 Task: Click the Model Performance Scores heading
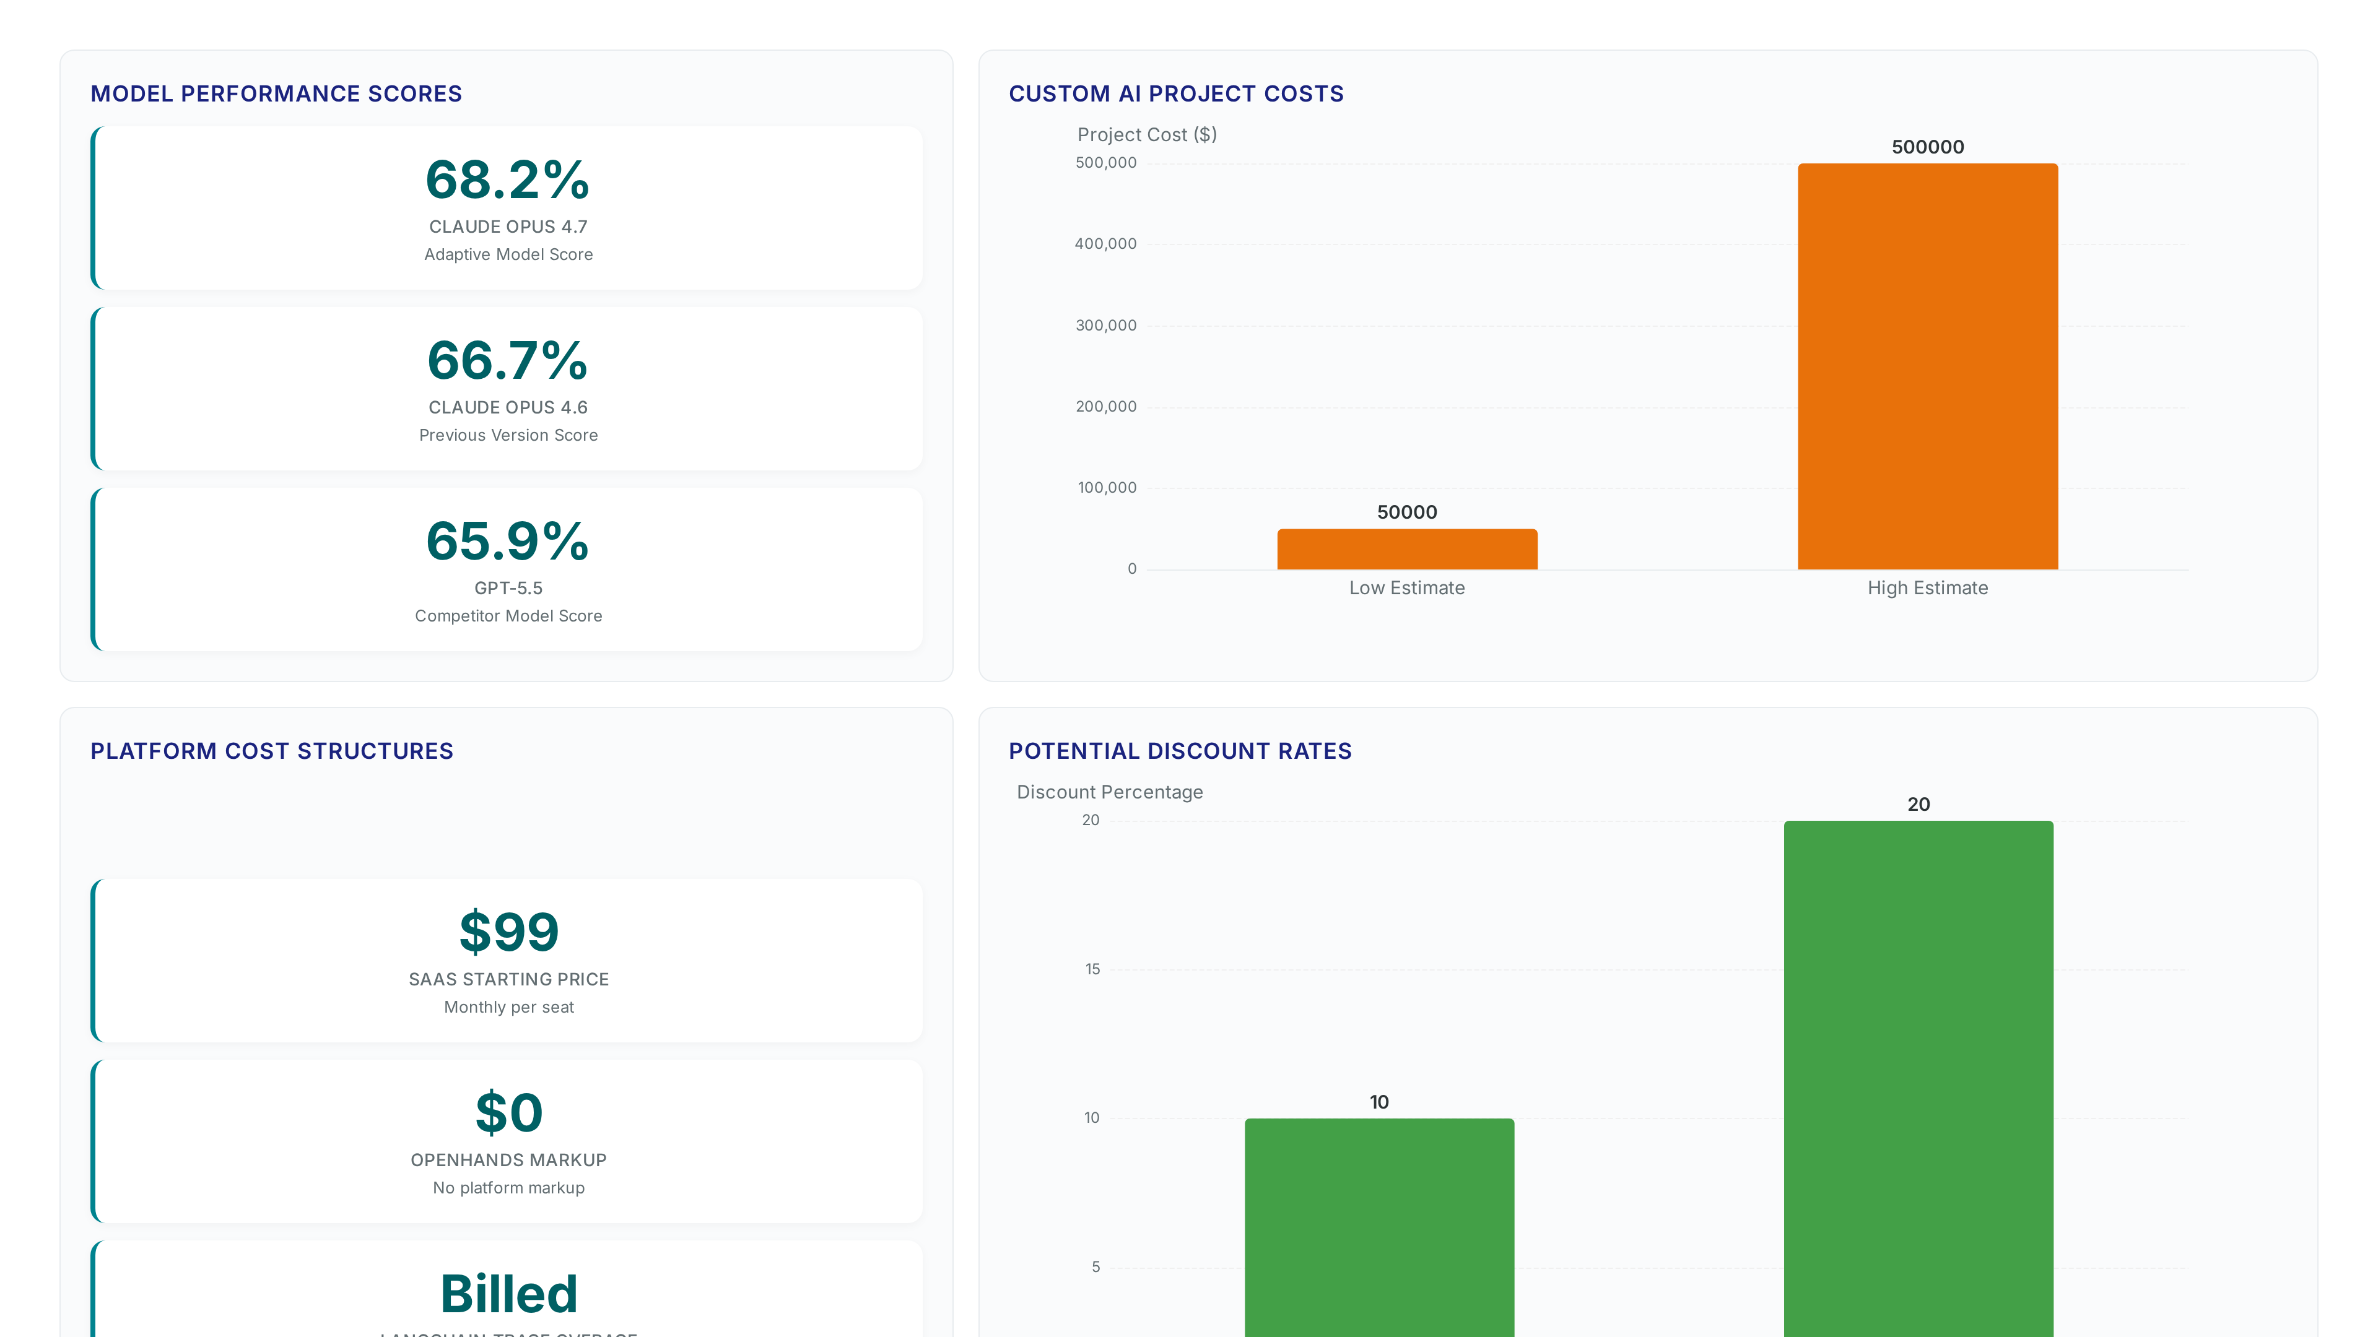(x=276, y=94)
